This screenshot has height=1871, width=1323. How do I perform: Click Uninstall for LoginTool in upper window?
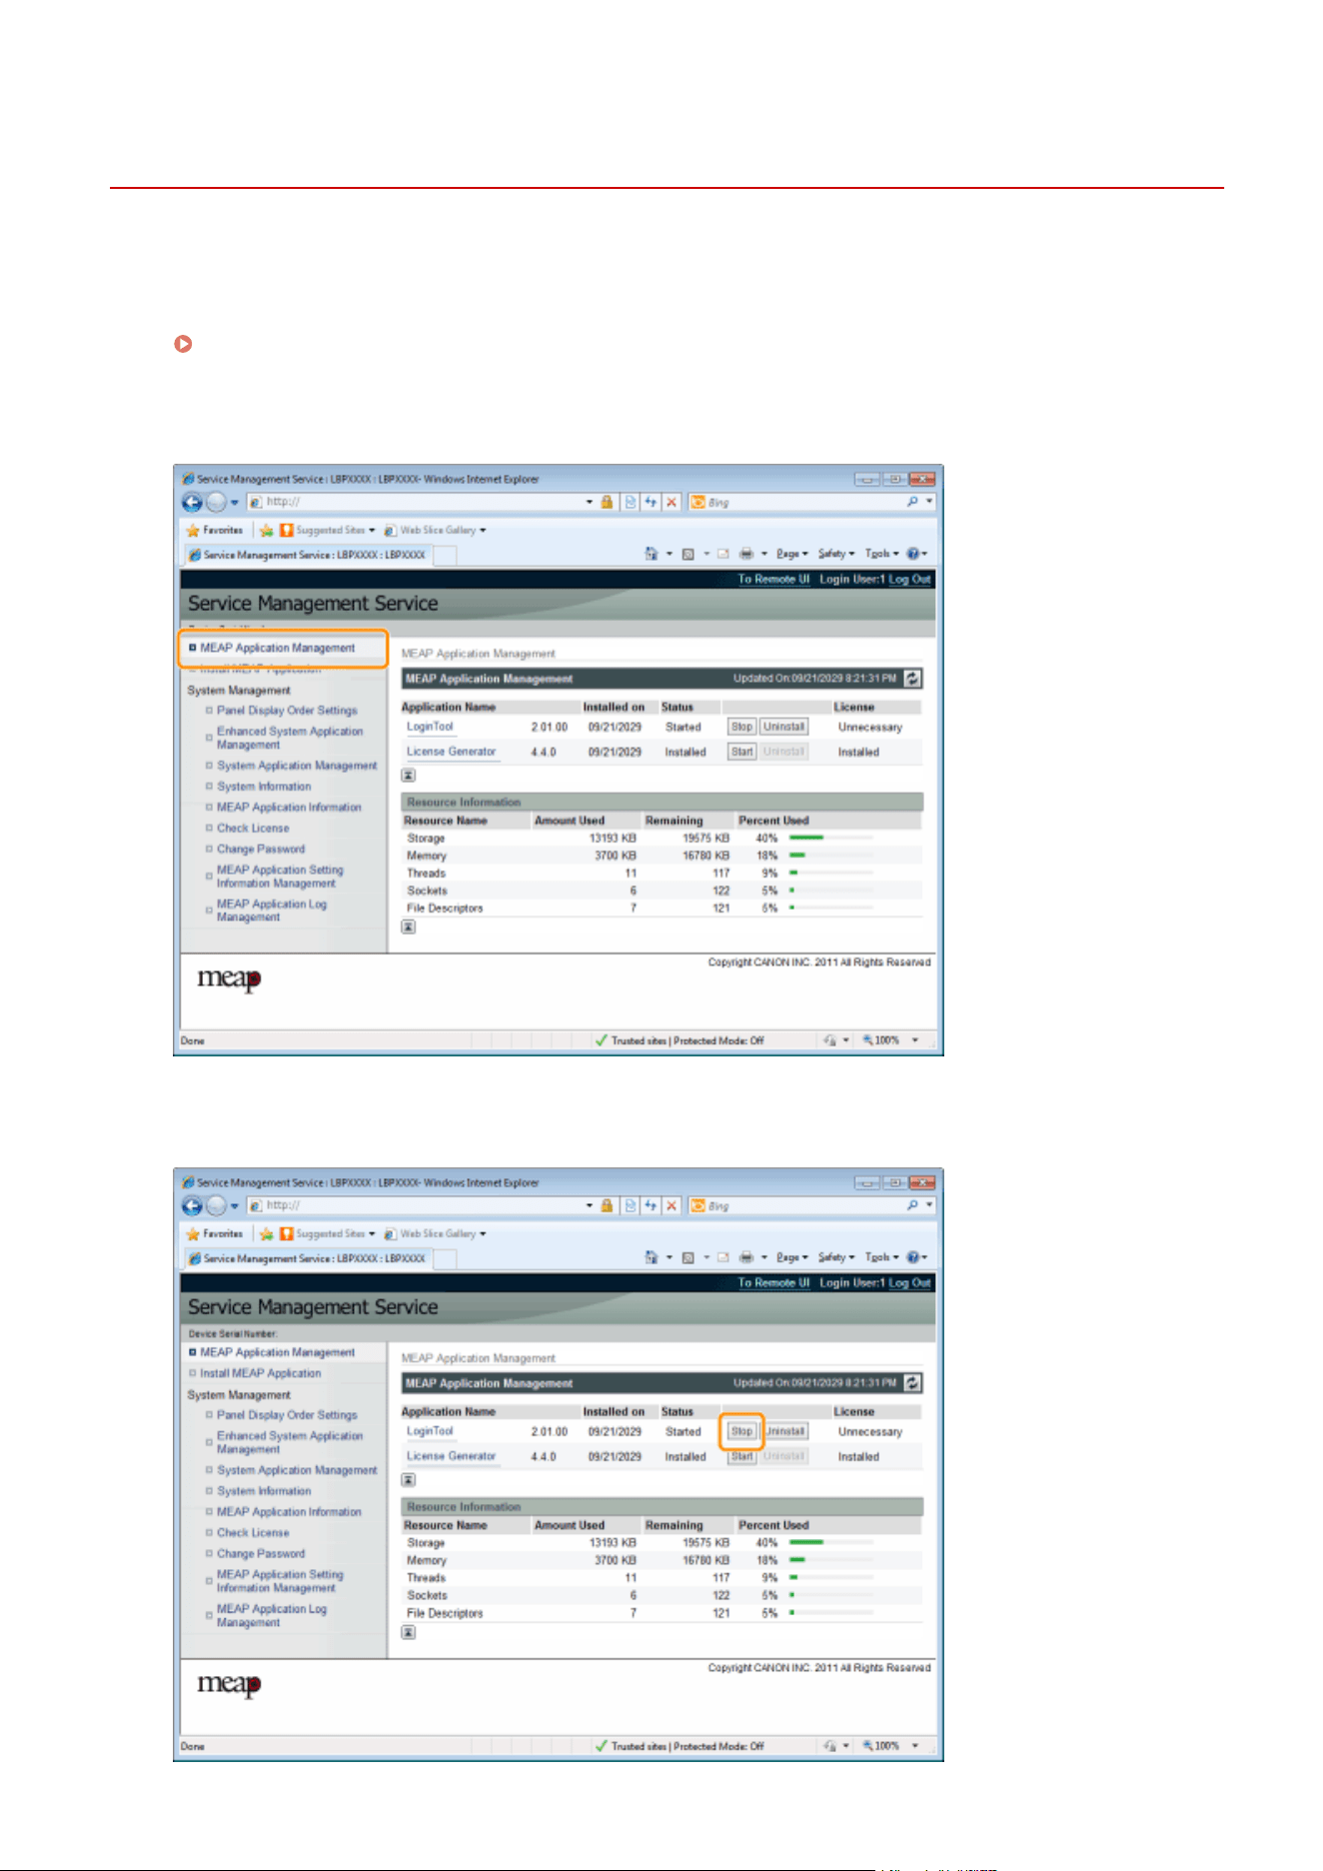(x=784, y=728)
